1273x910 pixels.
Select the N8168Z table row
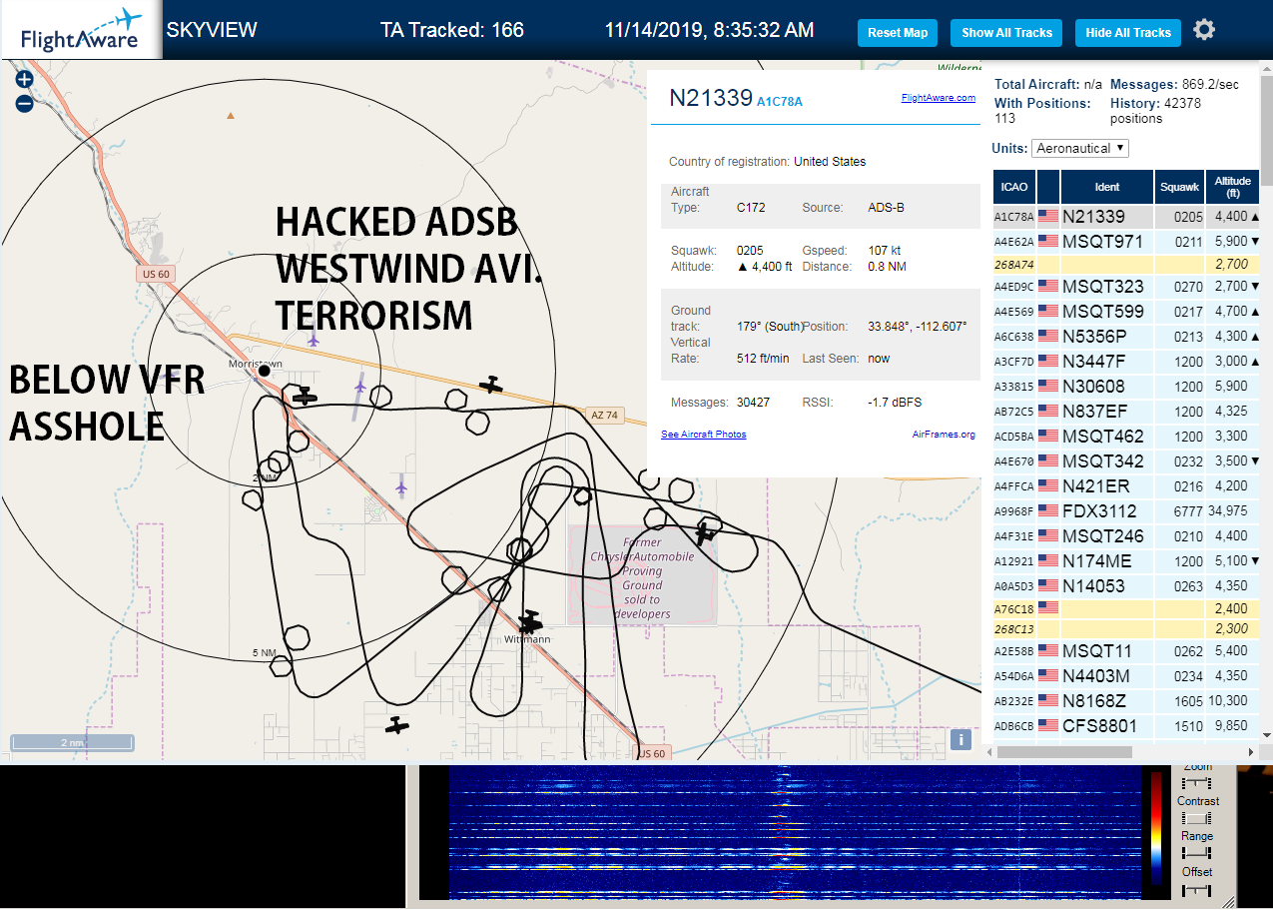click(x=1126, y=701)
